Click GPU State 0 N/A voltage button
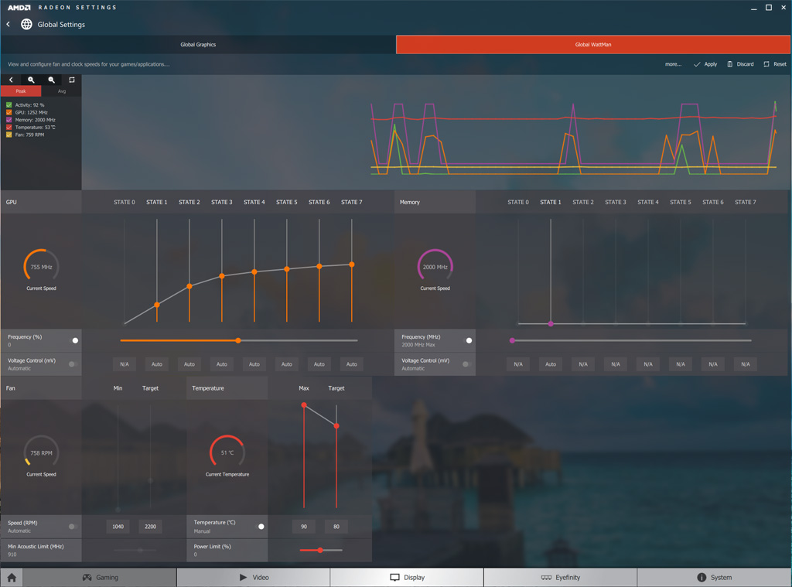792x587 pixels. pyautogui.click(x=125, y=364)
